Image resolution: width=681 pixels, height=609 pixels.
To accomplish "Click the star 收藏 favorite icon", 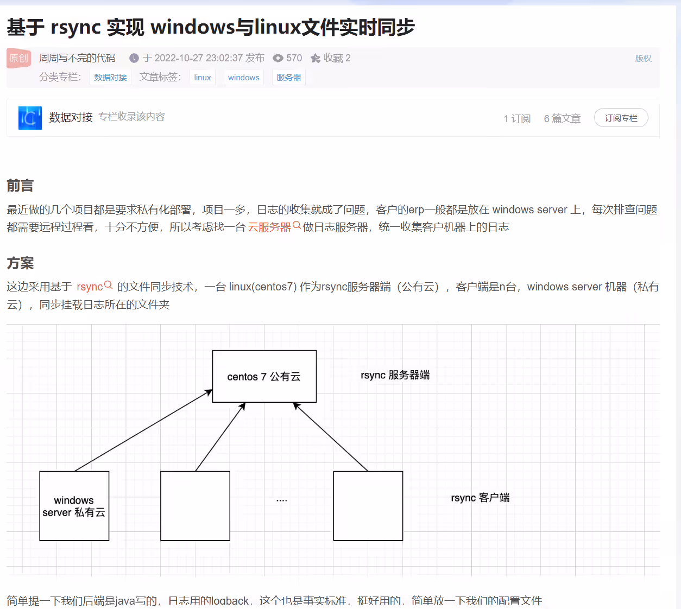I will click(316, 58).
